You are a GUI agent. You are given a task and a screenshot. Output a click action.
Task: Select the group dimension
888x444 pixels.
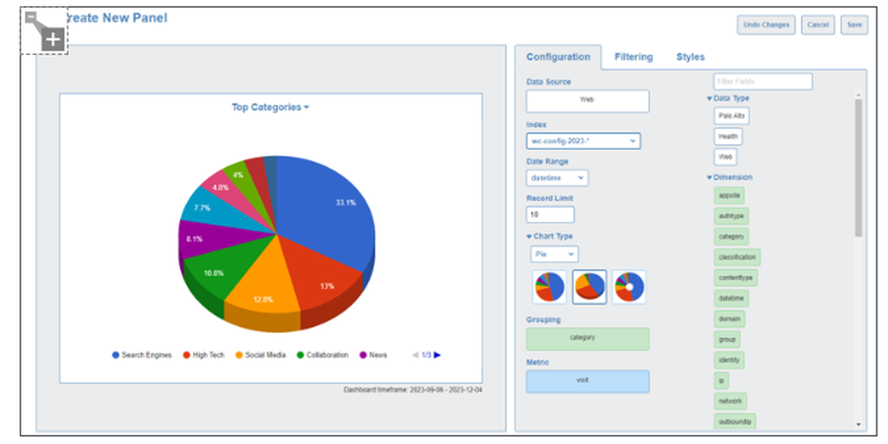point(726,339)
